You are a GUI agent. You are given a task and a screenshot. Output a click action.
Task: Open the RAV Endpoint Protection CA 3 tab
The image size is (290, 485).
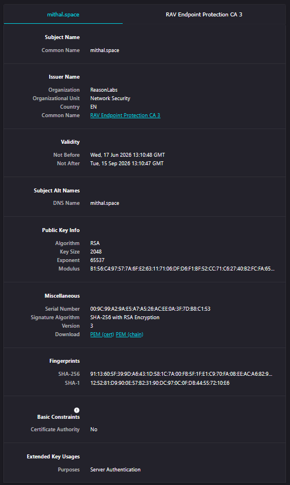[x=204, y=15]
